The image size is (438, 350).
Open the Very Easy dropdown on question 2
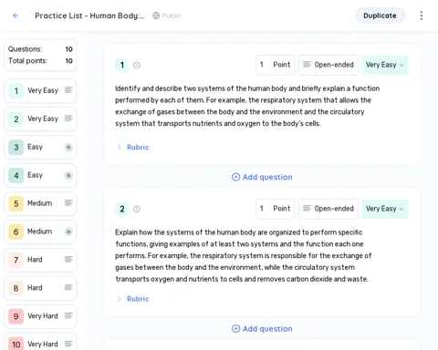385,209
